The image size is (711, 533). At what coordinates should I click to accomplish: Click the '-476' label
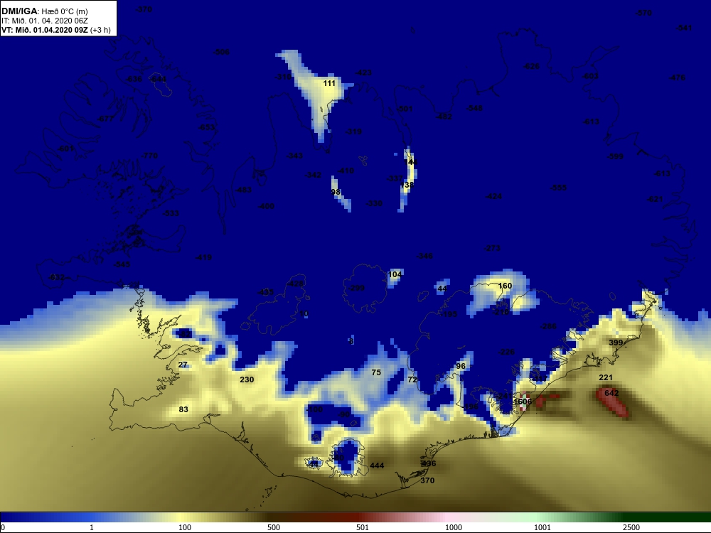(x=677, y=77)
